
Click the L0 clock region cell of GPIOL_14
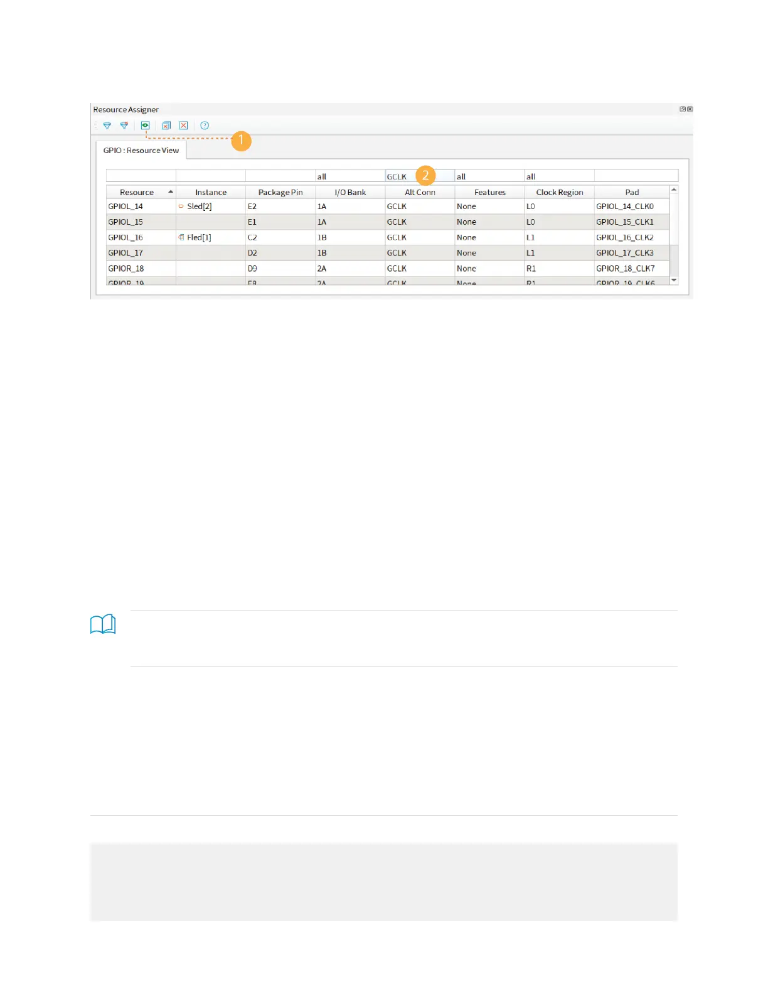(x=559, y=206)
